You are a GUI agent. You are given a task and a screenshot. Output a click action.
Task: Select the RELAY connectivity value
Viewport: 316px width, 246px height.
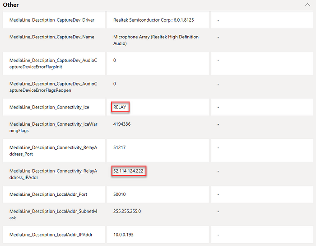coord(120,107)
